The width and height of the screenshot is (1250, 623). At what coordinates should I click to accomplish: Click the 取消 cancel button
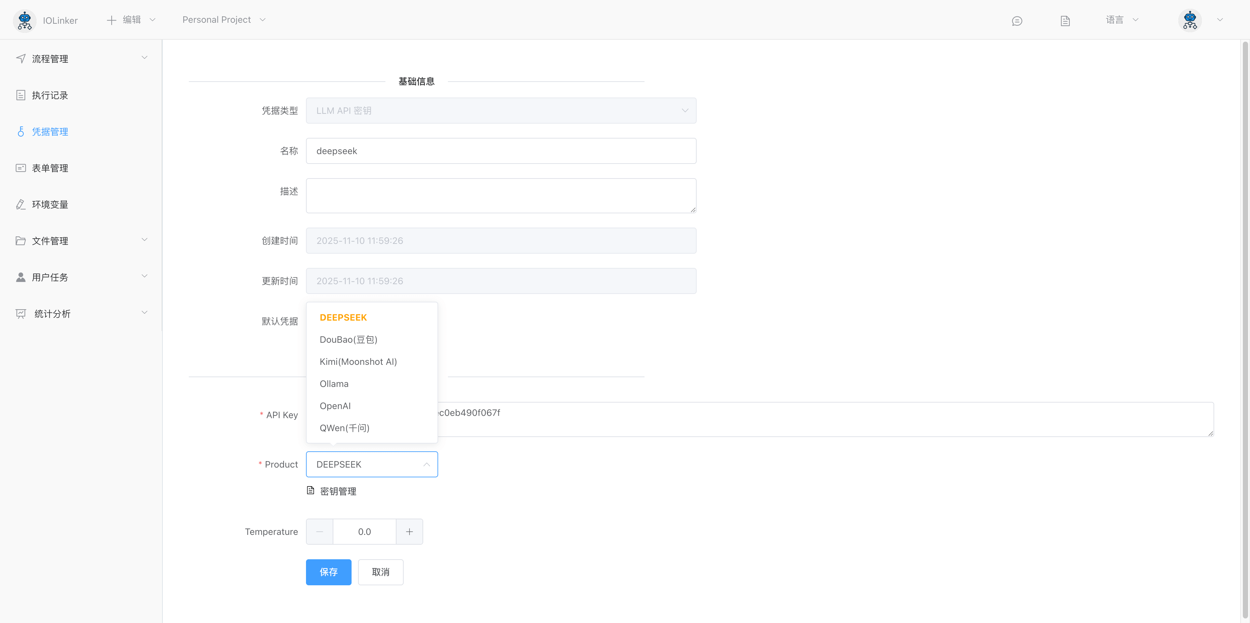[x=381, y=572]
